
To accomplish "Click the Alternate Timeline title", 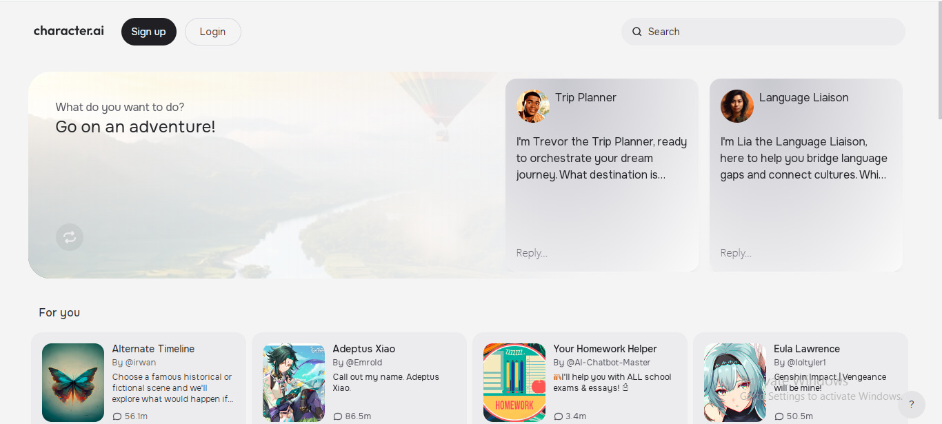I will [x=154, y=349].
